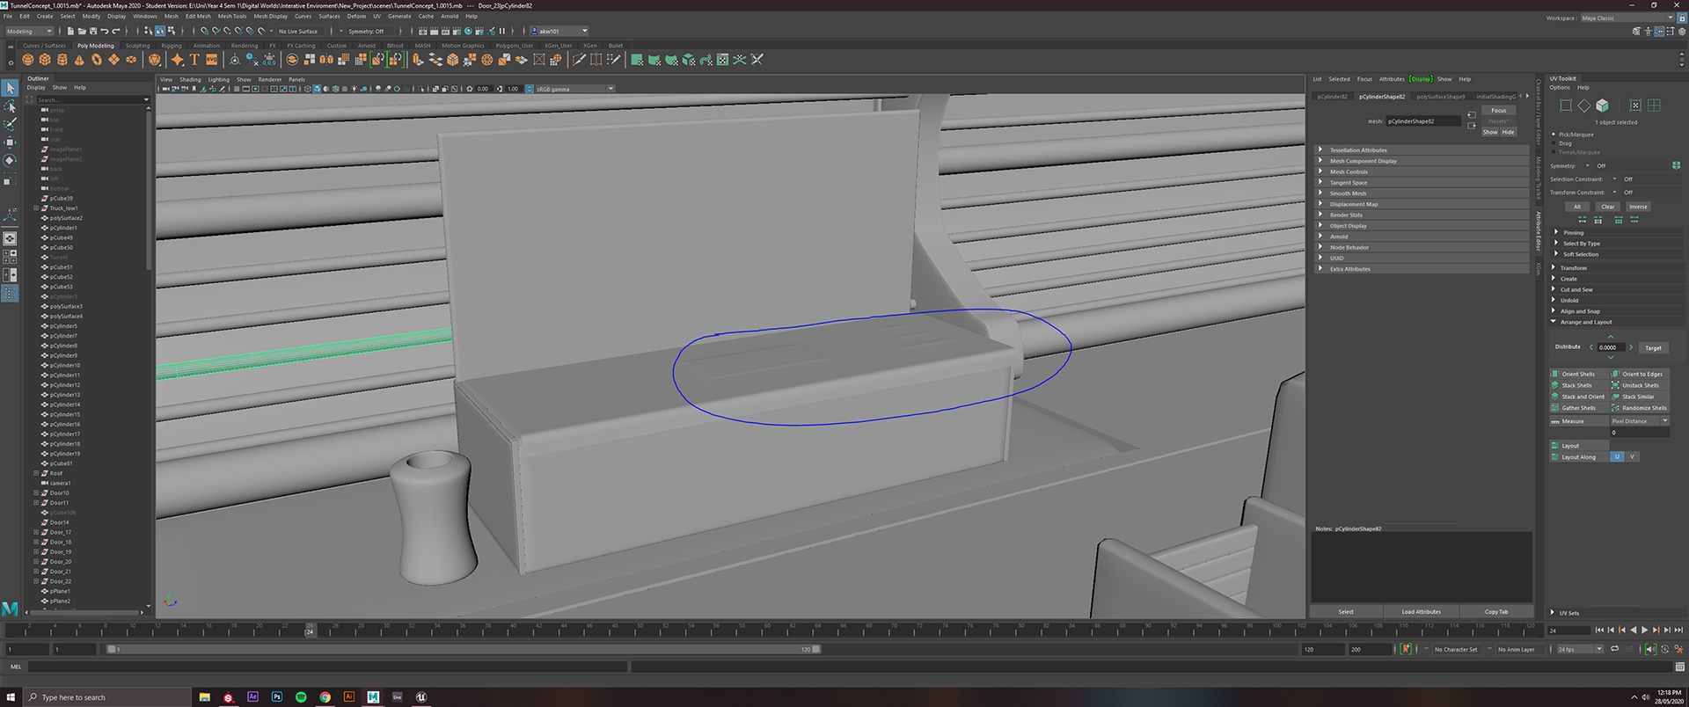Expand Door_17 in the Outliner
Image resolution: width=1689 pixels, height=707 pixels.
(x=36, y=532)
